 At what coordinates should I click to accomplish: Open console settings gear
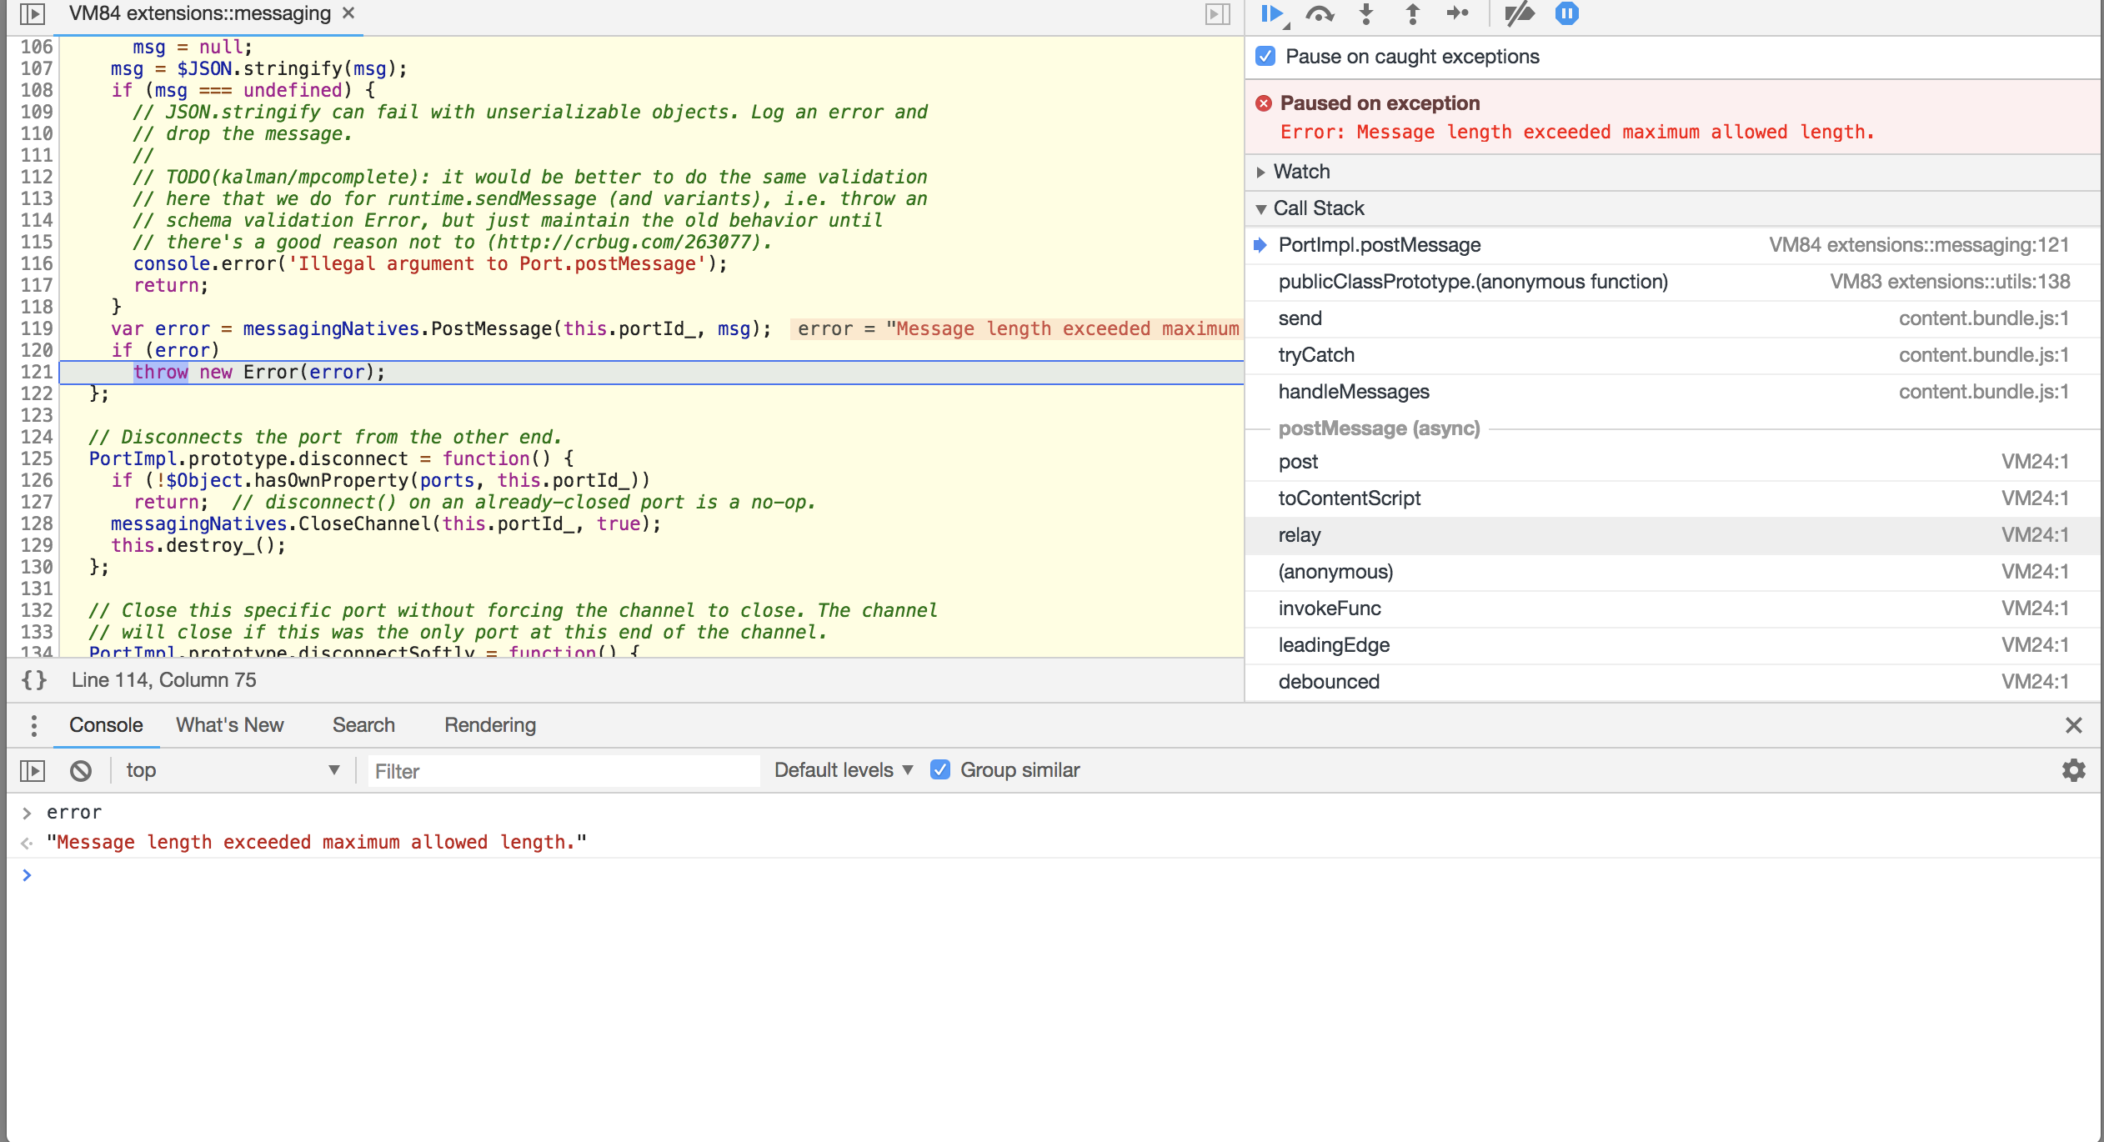click(2073, 770)
